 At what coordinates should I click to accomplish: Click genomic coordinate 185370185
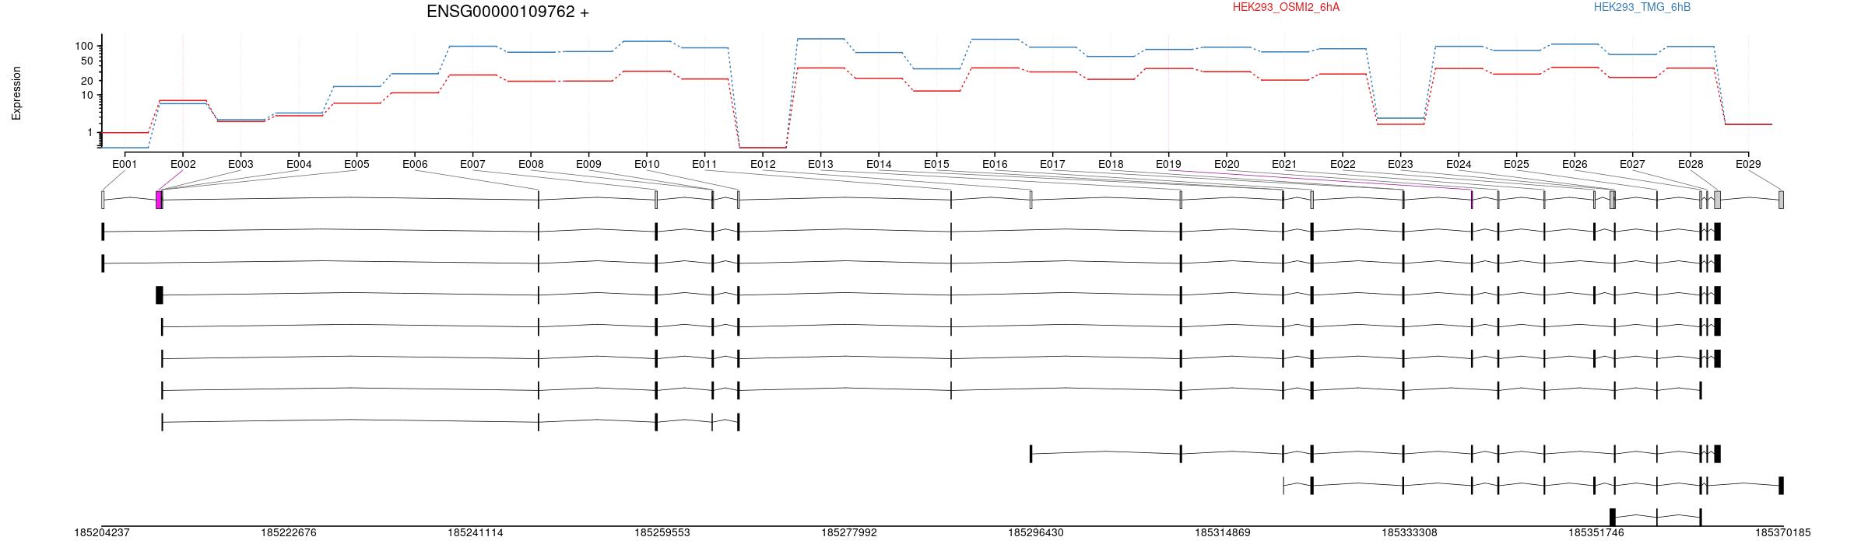point(1783,533)
